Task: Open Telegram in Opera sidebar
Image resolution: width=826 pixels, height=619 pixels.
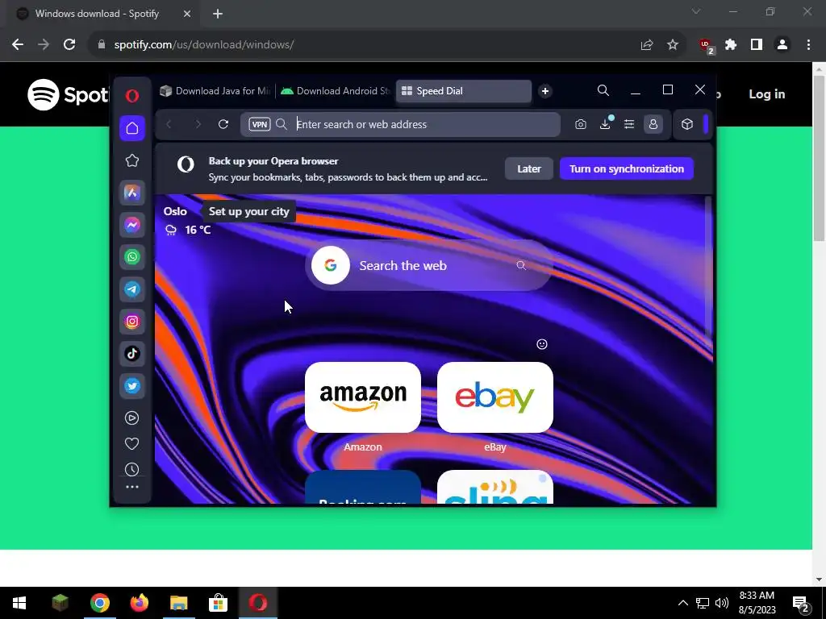Action: (x=132, y=289)
